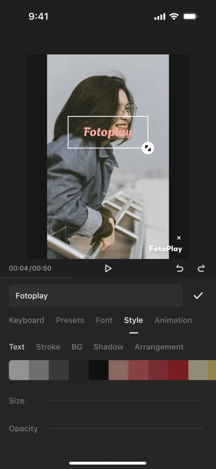Click the Size slider track
This screenshot has height=469, width=216.
tap(125, 401)
